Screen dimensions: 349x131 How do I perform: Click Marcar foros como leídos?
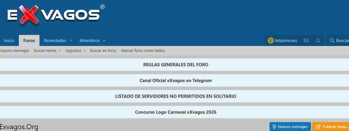click(143, 51)
